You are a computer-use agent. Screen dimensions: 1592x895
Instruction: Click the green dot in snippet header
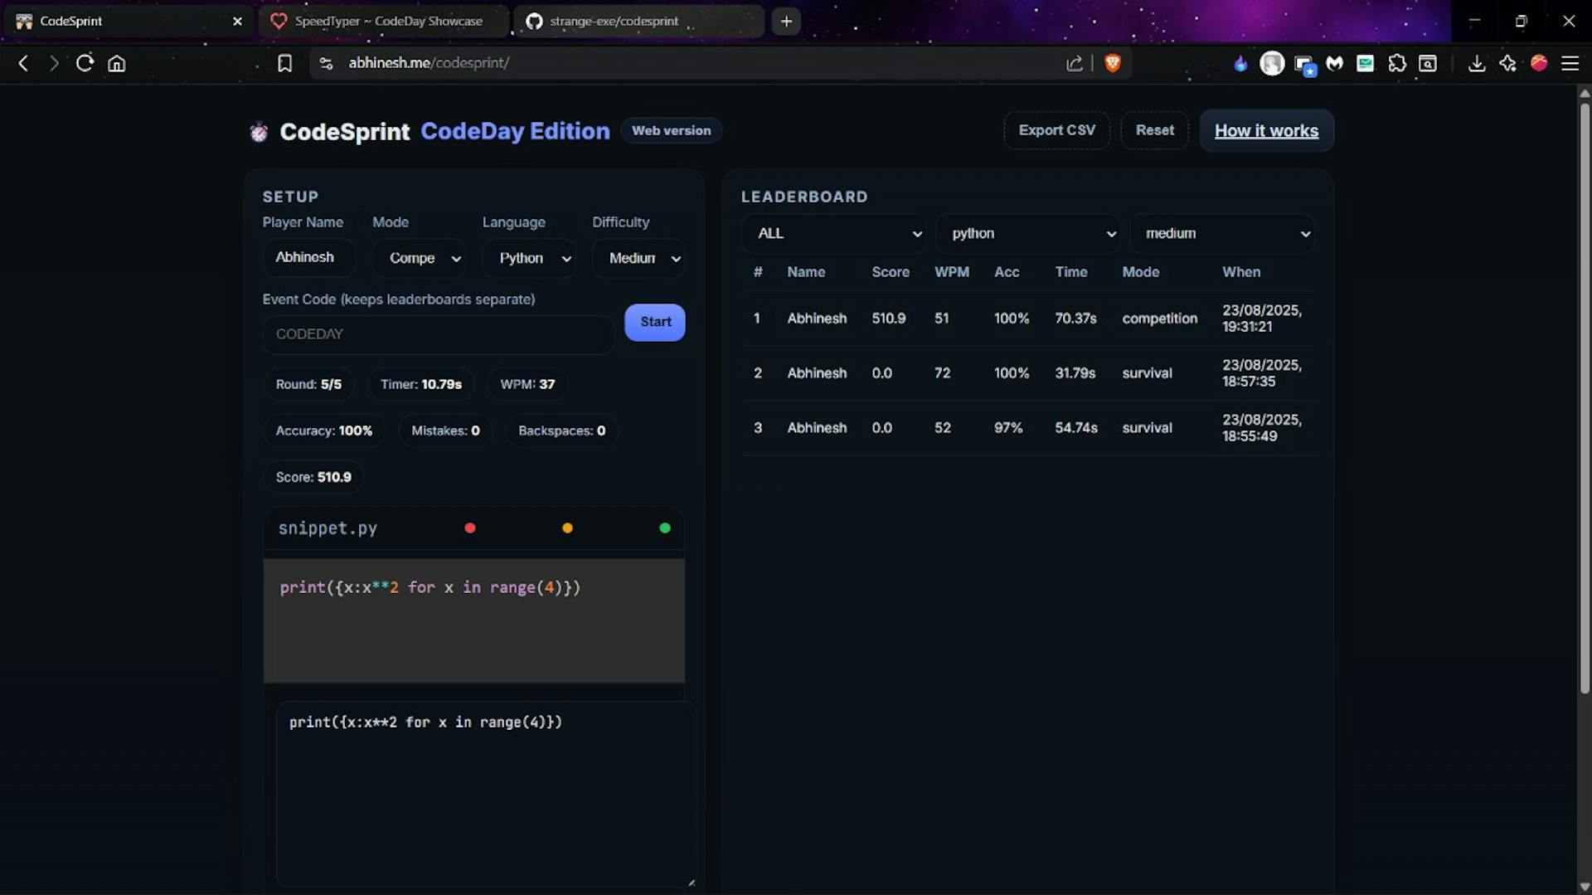point(665,528)
